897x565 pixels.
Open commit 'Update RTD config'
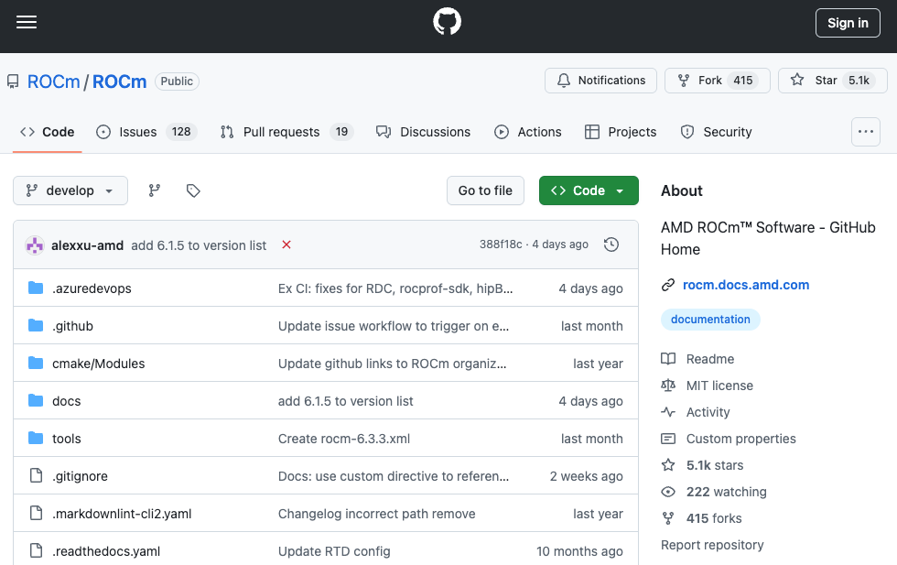(x=334, y=551)
